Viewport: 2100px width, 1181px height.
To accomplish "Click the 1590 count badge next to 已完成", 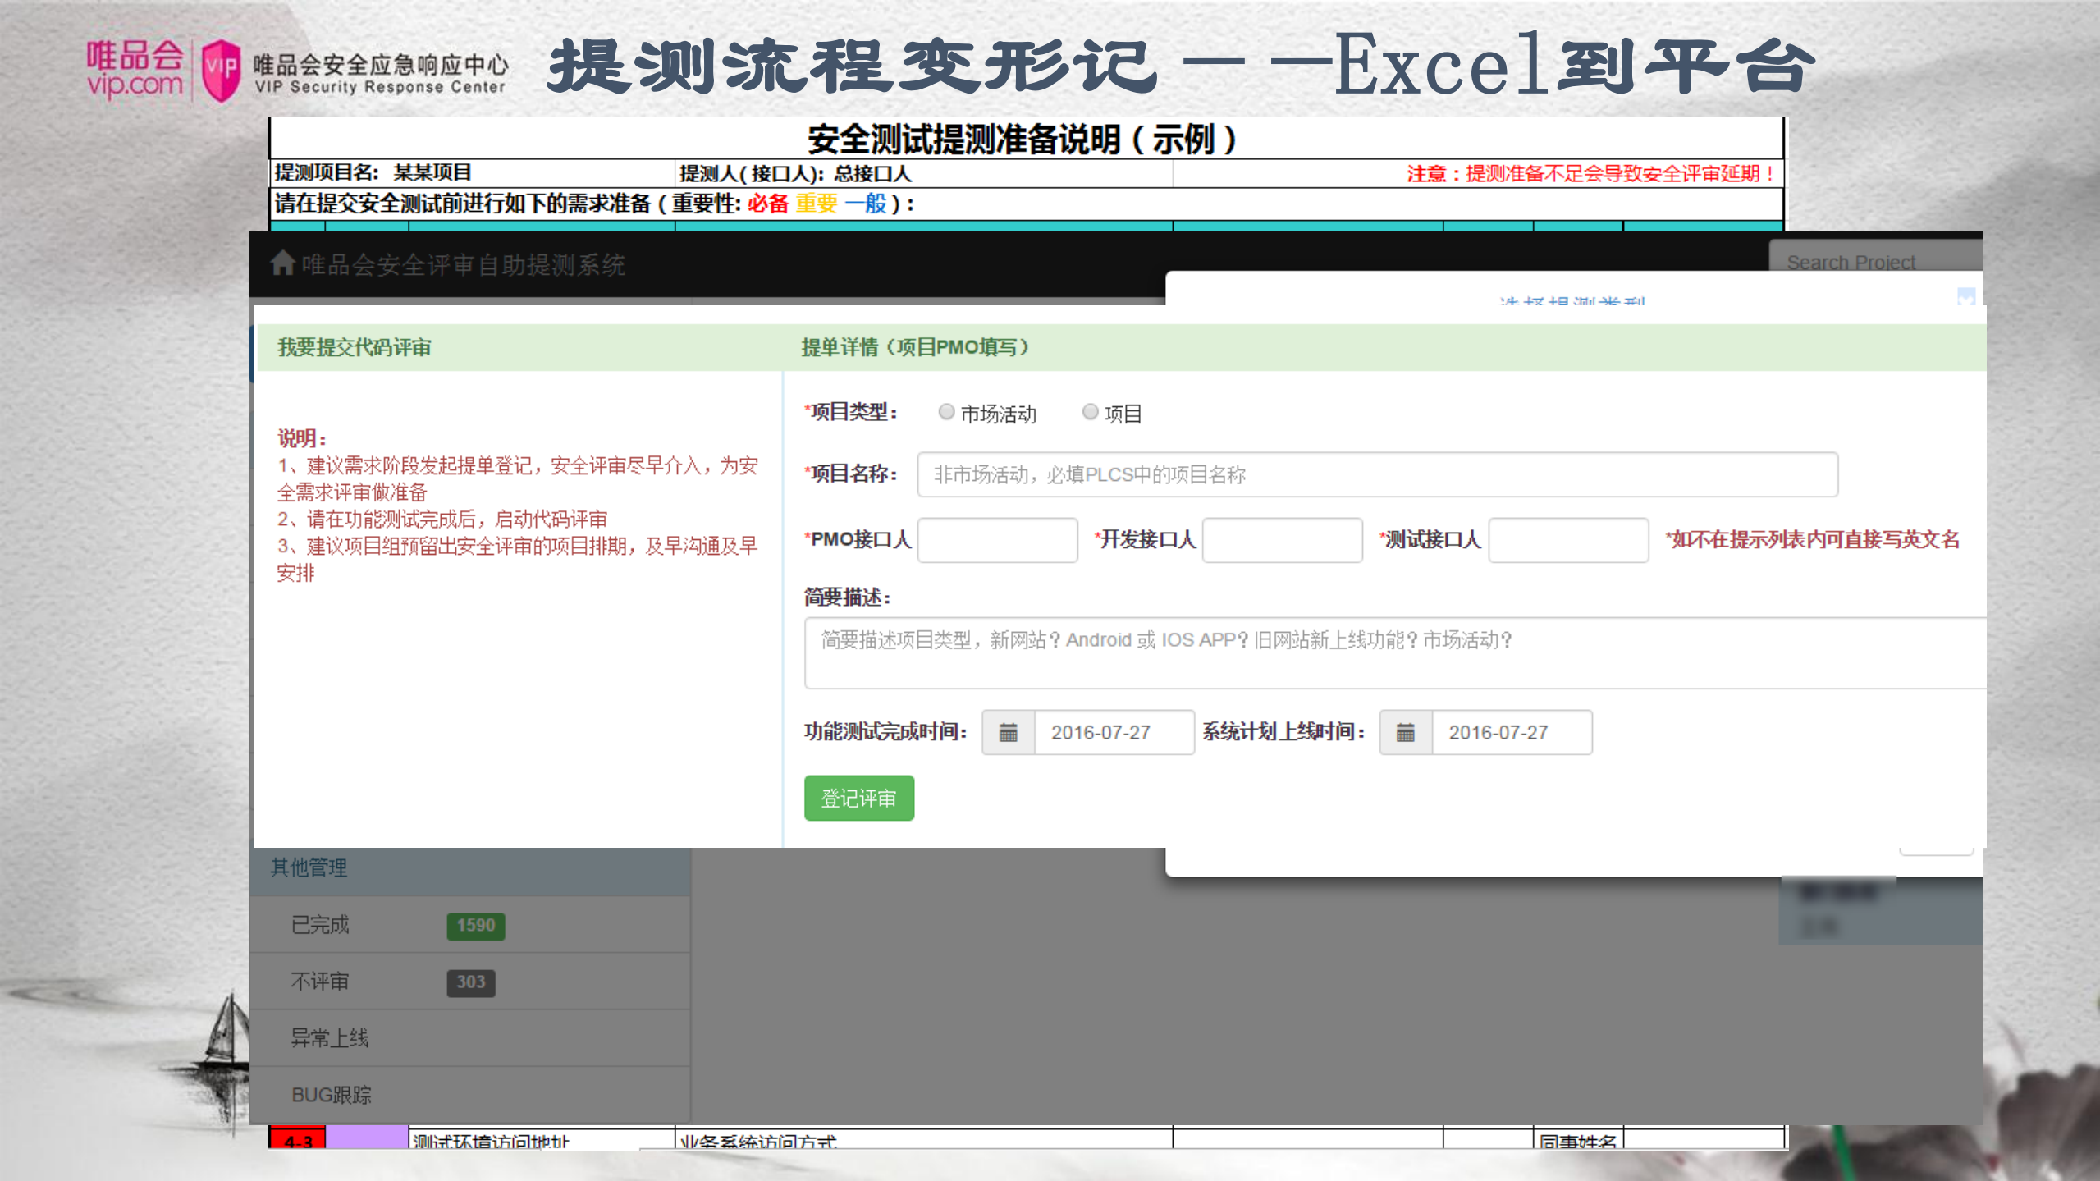I will [474, 926].
